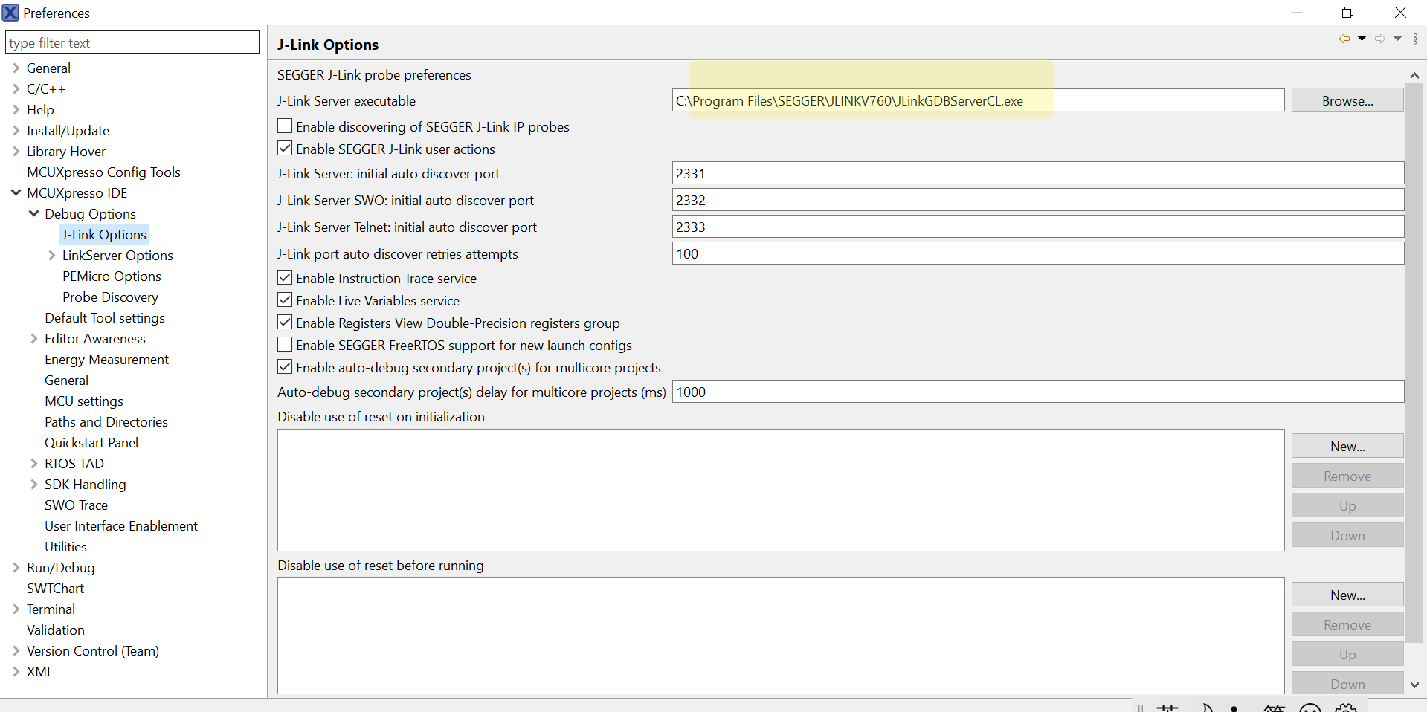This screenshot has width=1427, height=712.
Task: Click New beside reset on initialization list
Action: pyautogui.click(x=1347, y=446)
